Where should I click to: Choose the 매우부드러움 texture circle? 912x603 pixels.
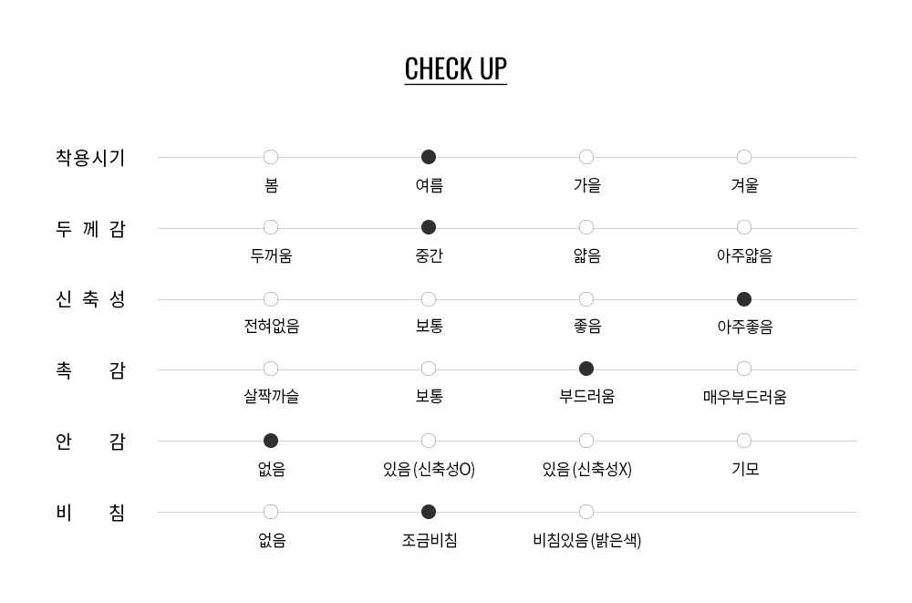[x=744, y=369]
